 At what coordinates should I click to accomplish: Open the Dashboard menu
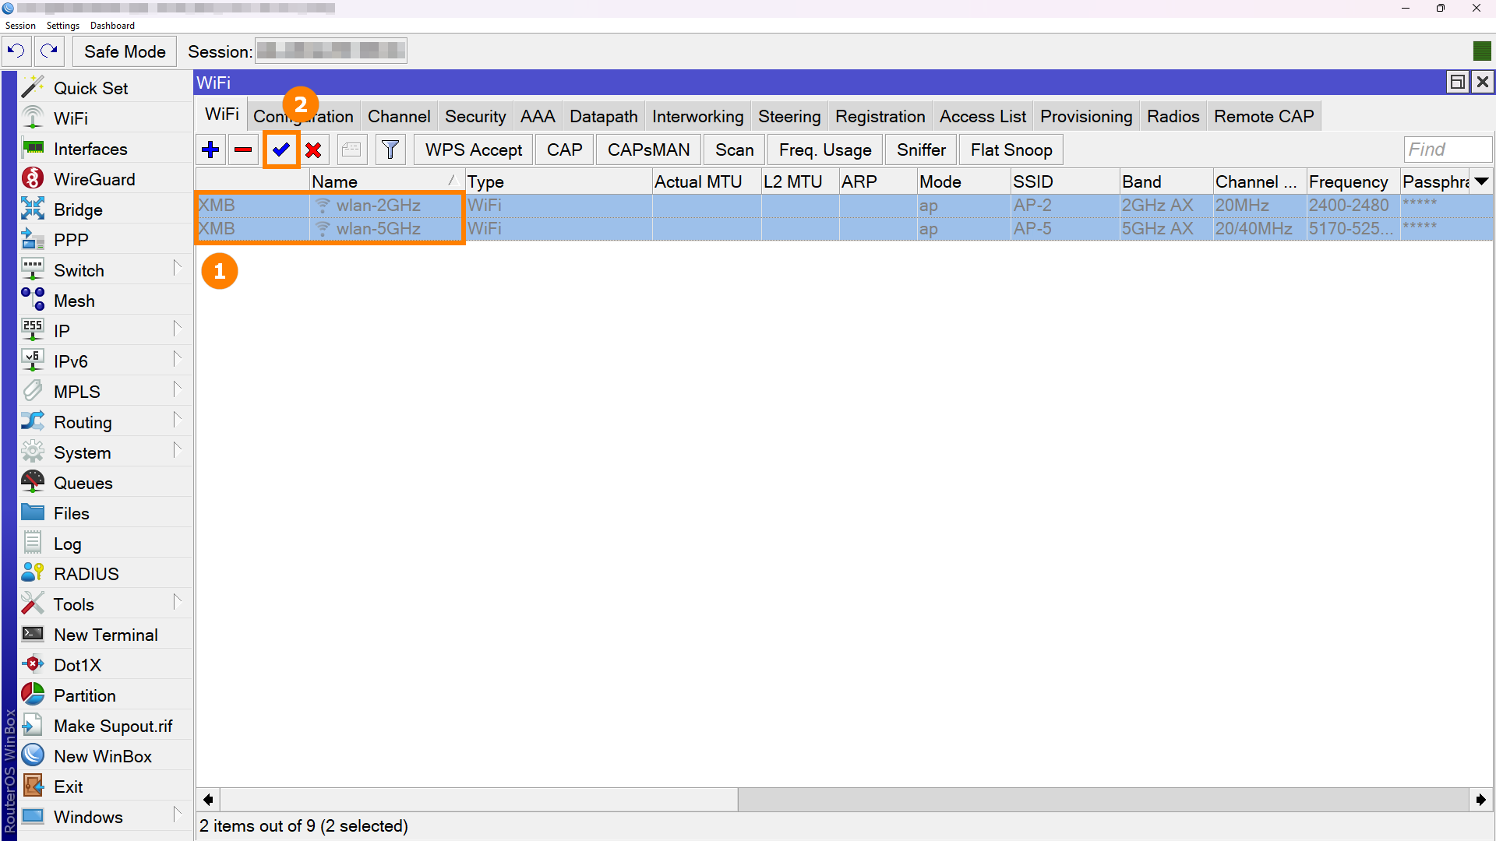[x=112, y=26]
